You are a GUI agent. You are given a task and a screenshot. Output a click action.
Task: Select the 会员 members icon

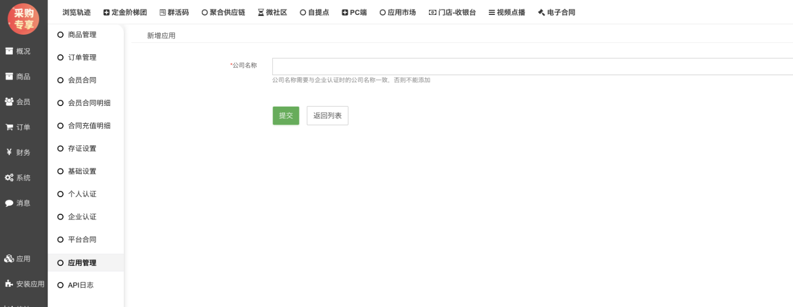click(x=9, y=101)
